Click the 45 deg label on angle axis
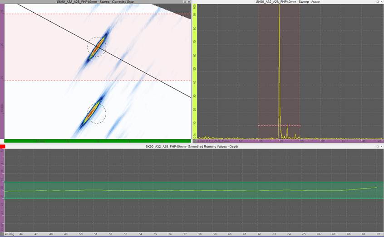Image resolution: width=384 pixels, height=237 pixels. coord(8,234)
